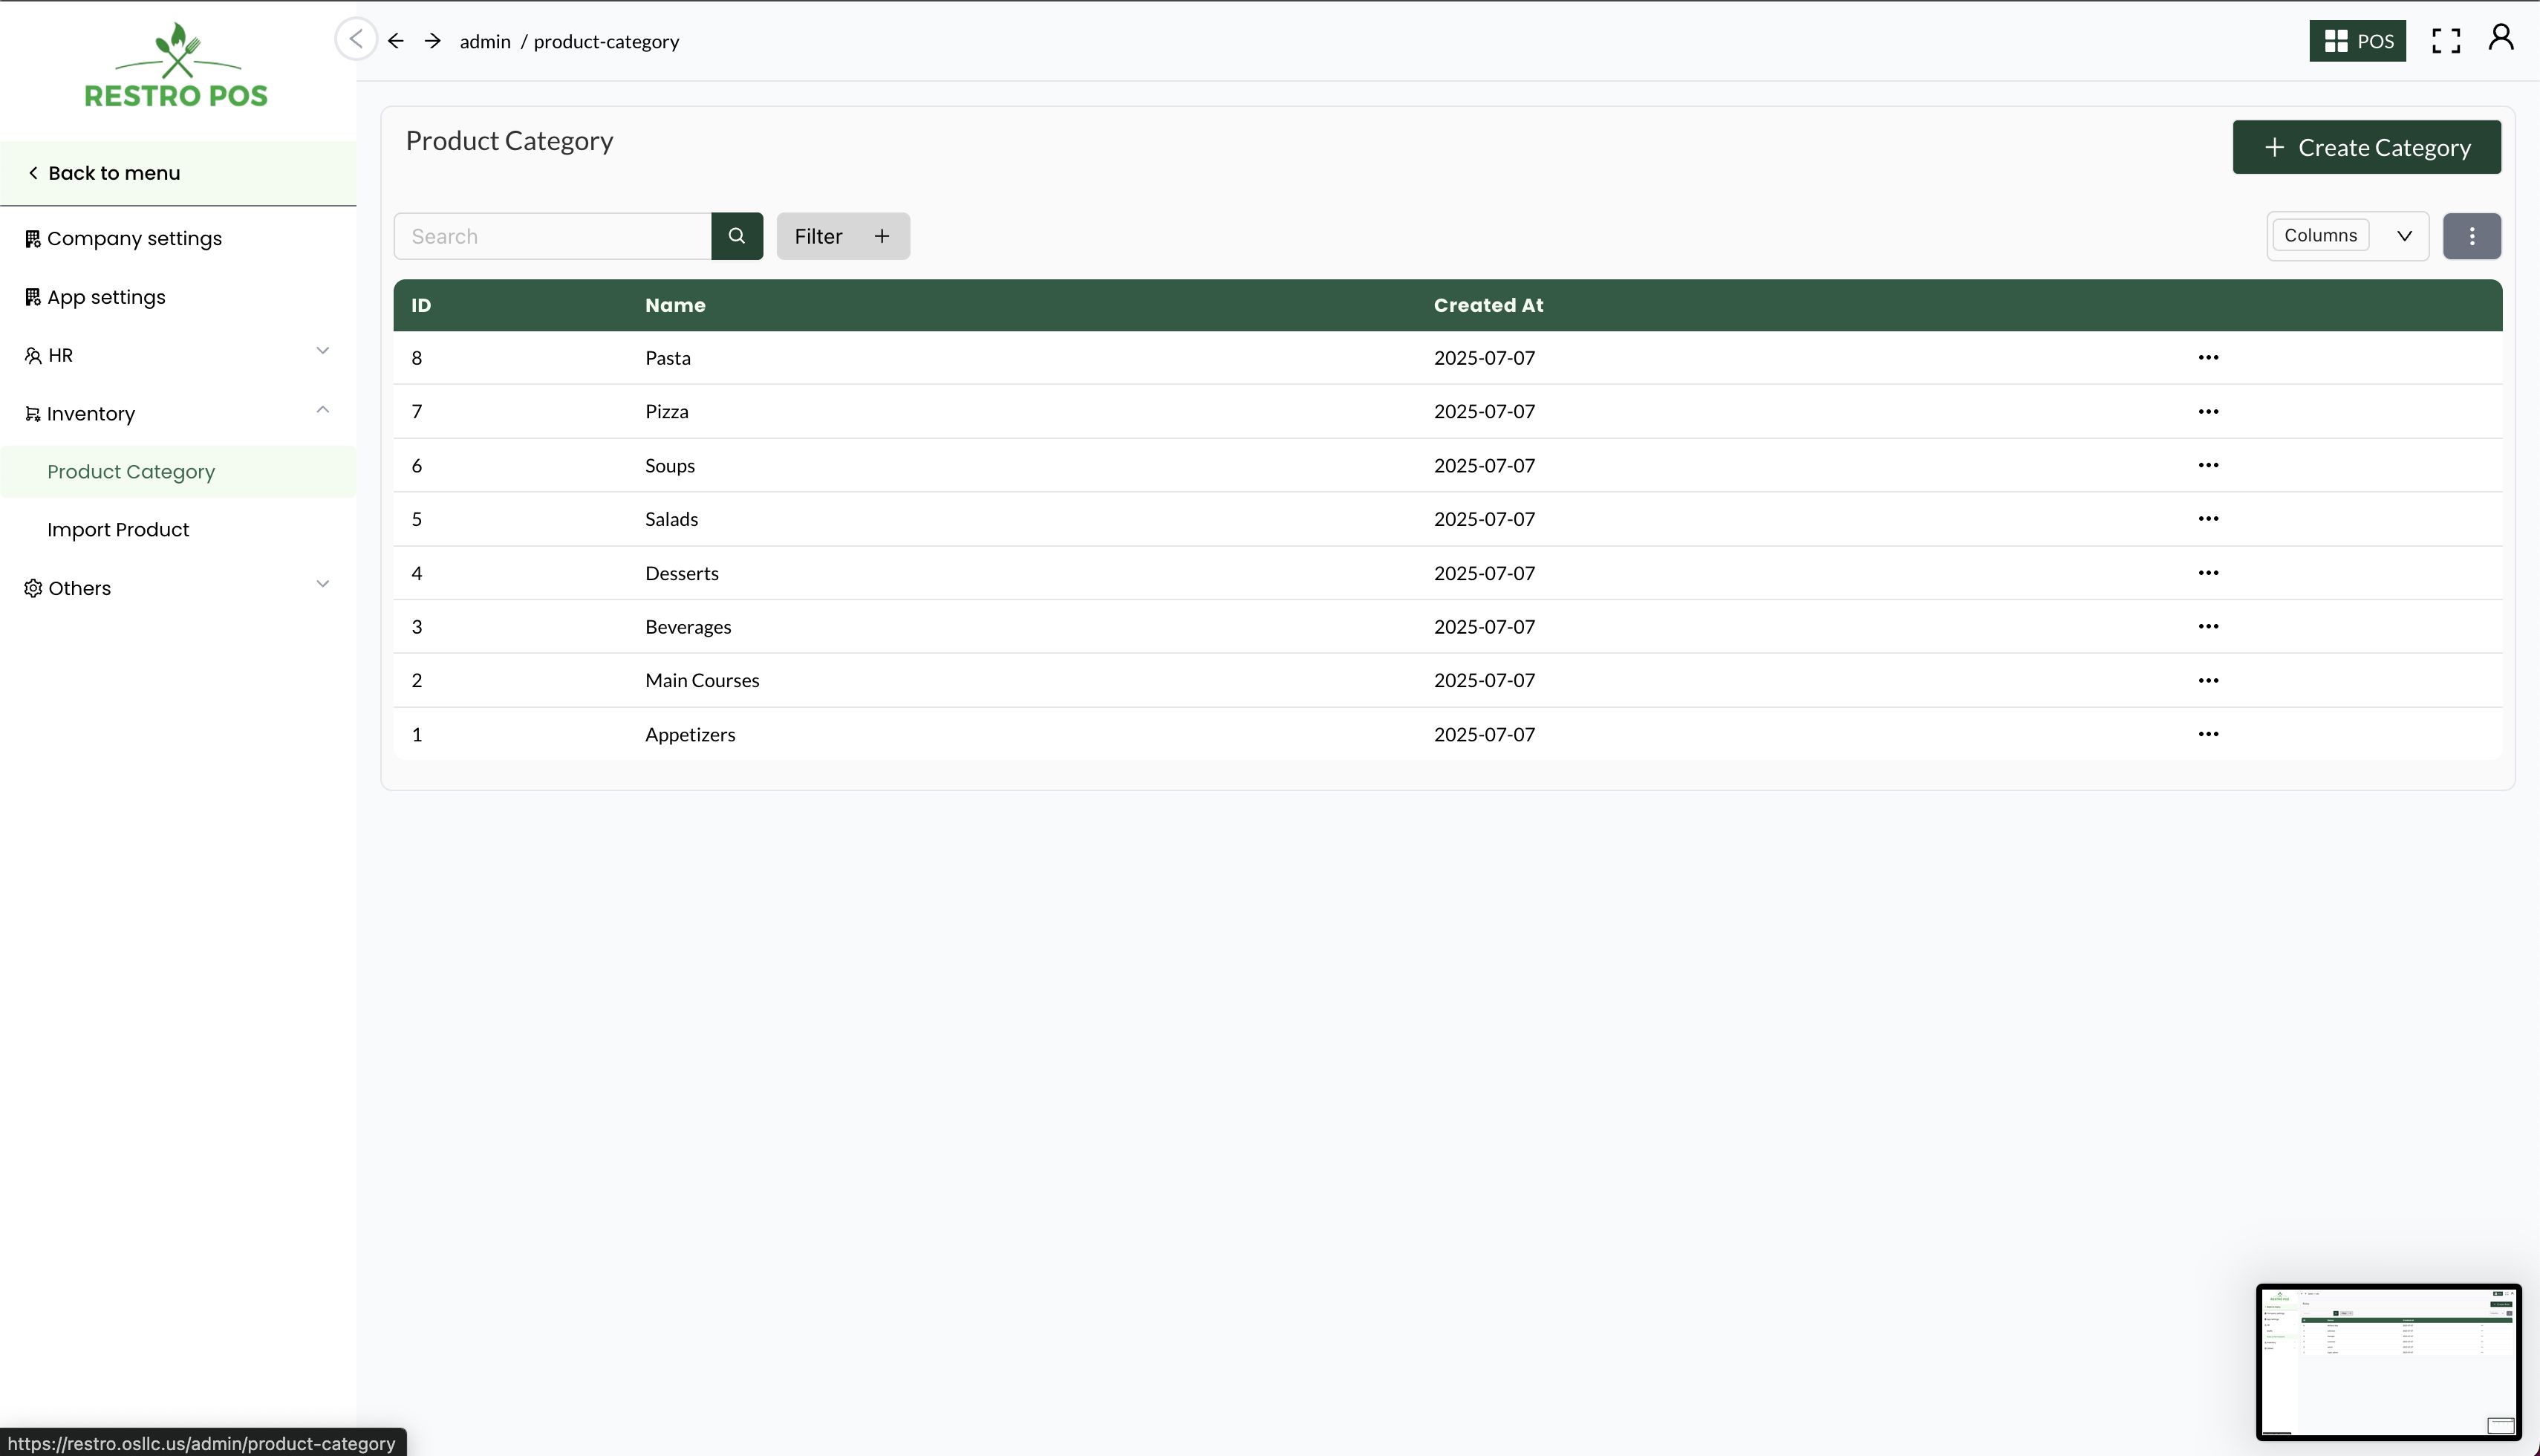Focus the Search input field
This screenshot has height=1456, width=2540.
click(553, 236)
